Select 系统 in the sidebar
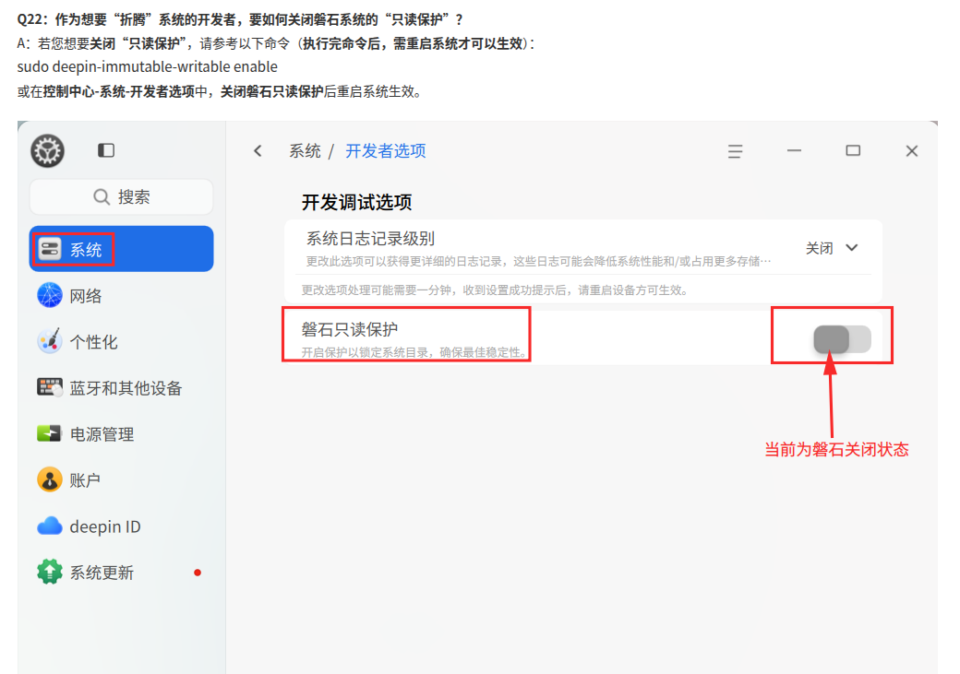960x674 pixels. coord(121,249)
